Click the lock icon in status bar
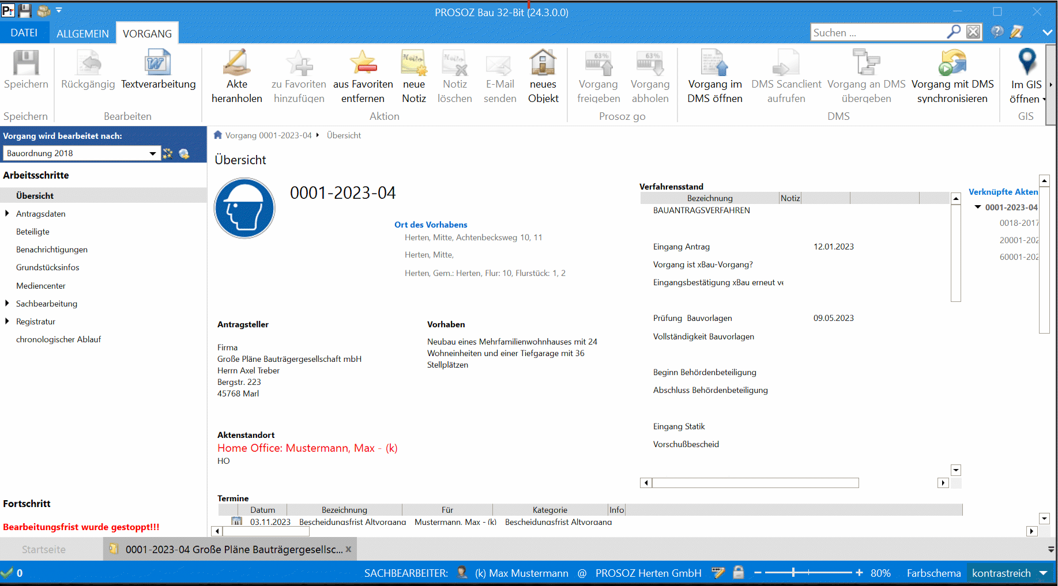This screenshot has width=1058, height=586. (x=739, y=573)
